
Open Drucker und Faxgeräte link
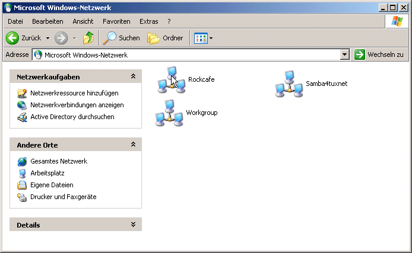tap(64, 197)
